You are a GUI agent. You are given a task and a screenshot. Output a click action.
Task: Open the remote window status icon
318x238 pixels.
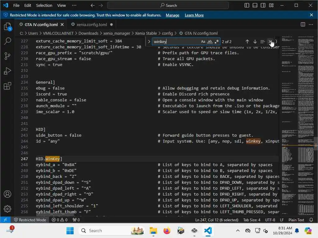coord(5,220)
